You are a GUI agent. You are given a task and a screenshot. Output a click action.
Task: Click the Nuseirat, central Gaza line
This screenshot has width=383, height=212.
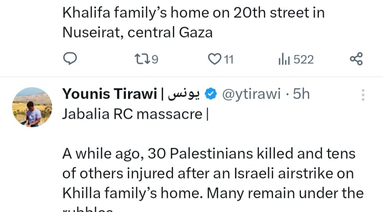[x=137, y=33]
